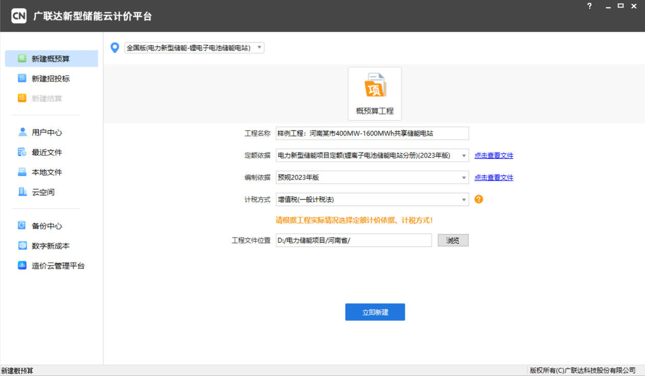
Task: Open 点击查看文件 link for 编制依据
Action: (494, 178)
